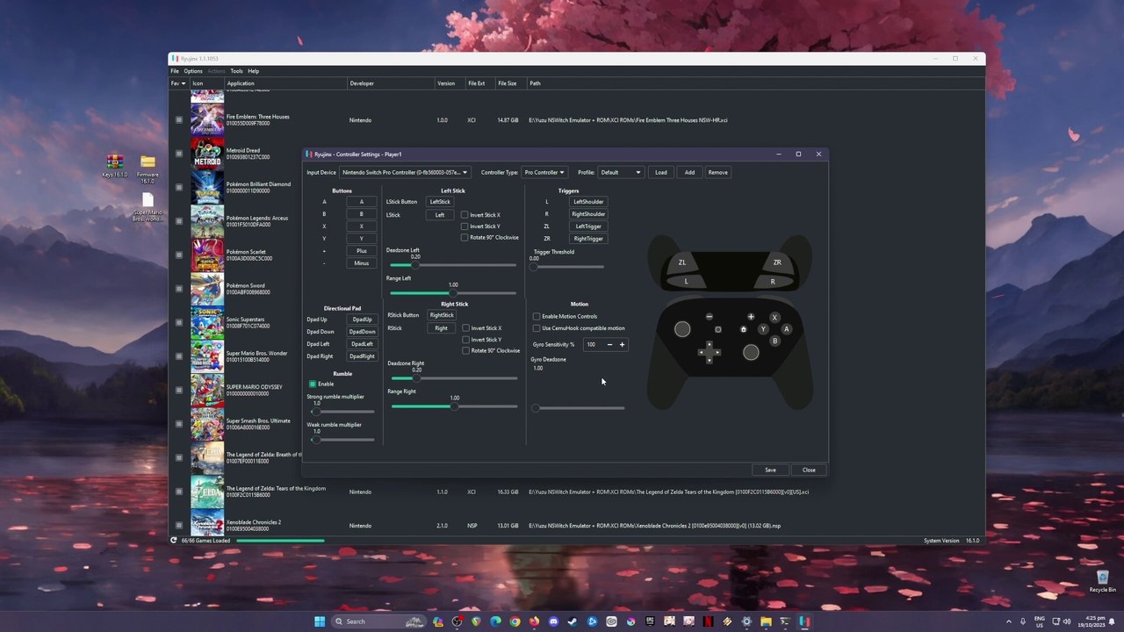
Task: Select the Super Mario Odyssey game icon
Action: (207, 391)
